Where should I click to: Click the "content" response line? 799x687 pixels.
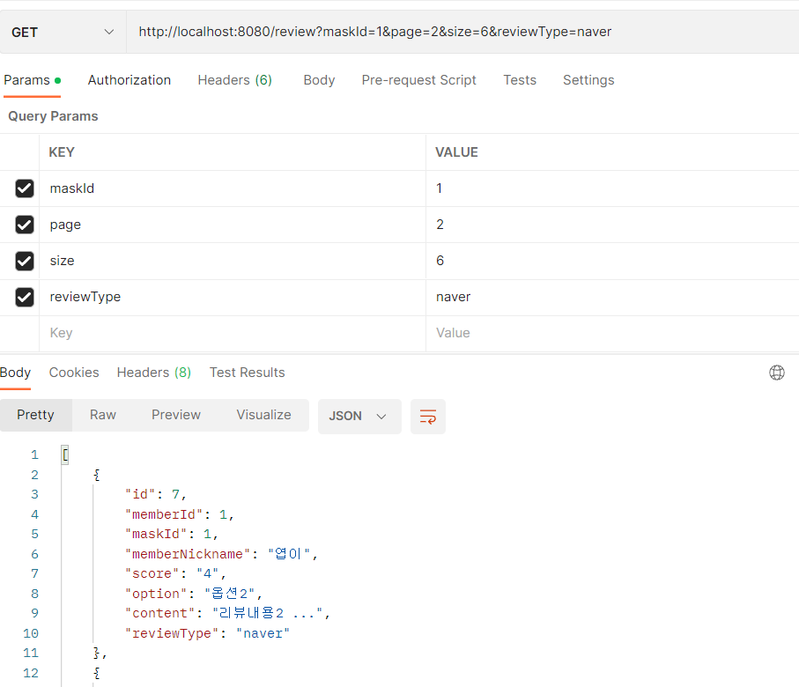point(228,614)
